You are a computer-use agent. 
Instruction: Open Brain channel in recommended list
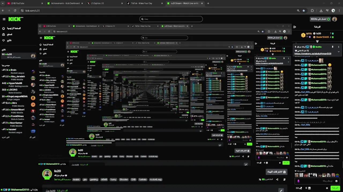click(18, 71)
